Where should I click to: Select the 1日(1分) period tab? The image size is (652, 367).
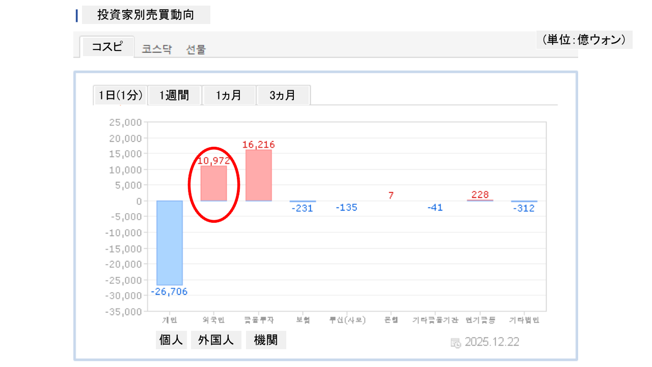point(120,95)
